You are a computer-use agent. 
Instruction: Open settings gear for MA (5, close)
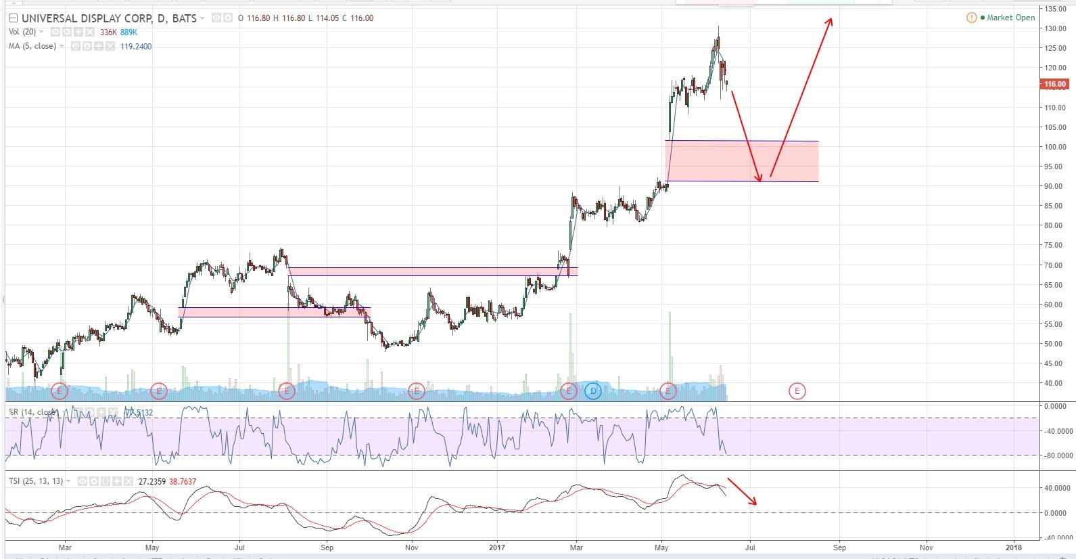tap(87, 47)
